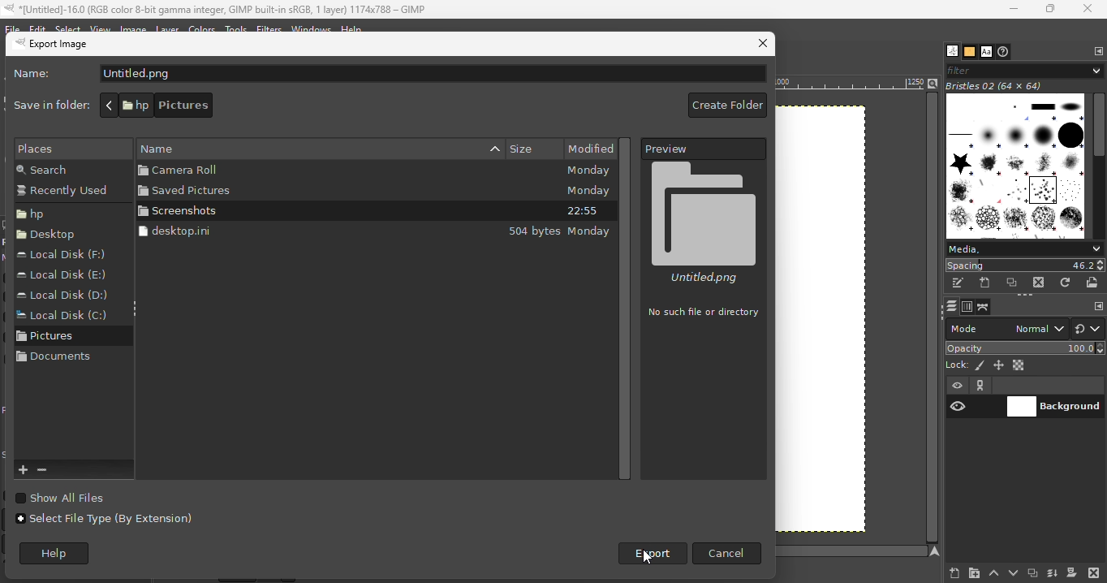Screen dimensions: 1107x583
Task: Switch to the Channels tab
Action: pos(967,308)
